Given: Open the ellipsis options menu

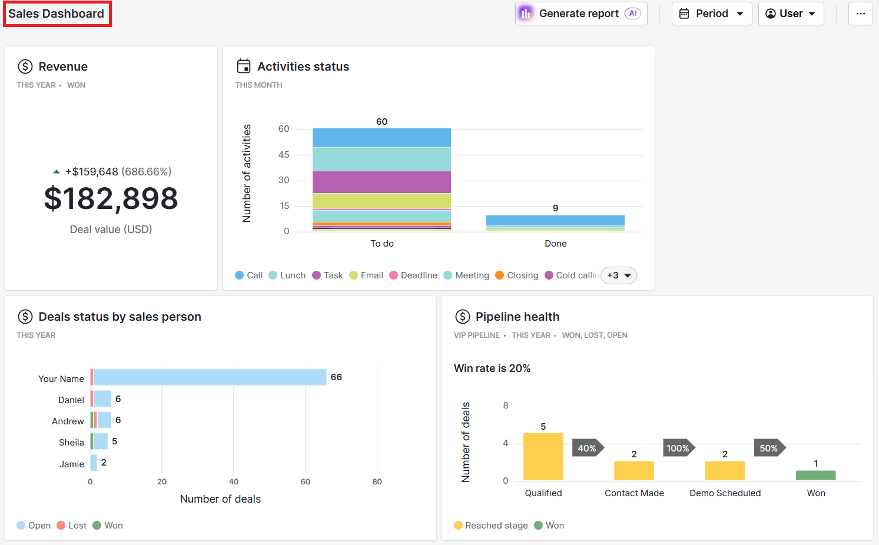Looking at the screenshot, I should (860, 13).
